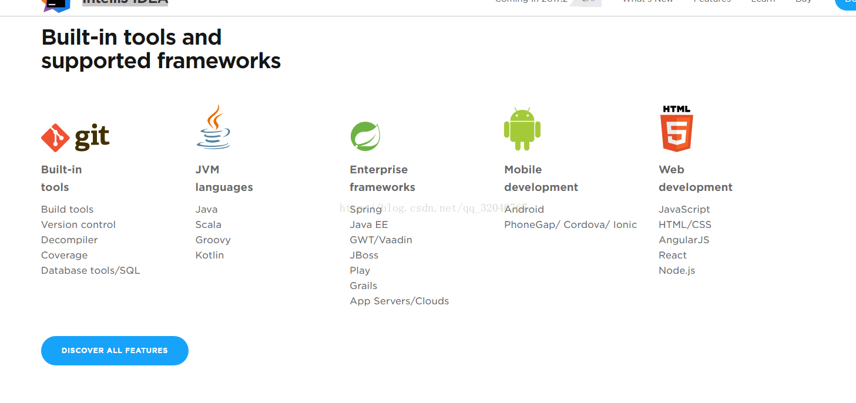This screenshot has height=403, width=856.
Task: Click the JBoss entry
Action: (364, 255)
